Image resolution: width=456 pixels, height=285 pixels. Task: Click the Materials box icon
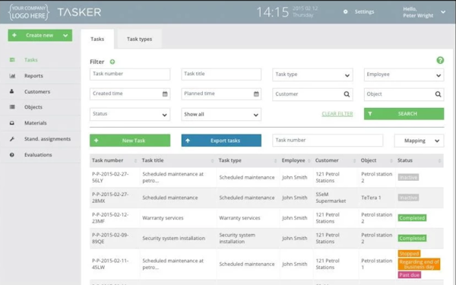(x=12, y=122)
